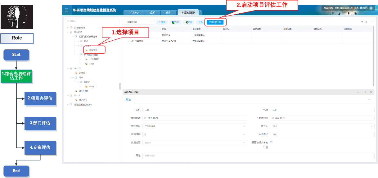The width and height of the screenshot is (378, 178).
Task: Select the 0816.2 project in tree
Action: tap(92, 86)
